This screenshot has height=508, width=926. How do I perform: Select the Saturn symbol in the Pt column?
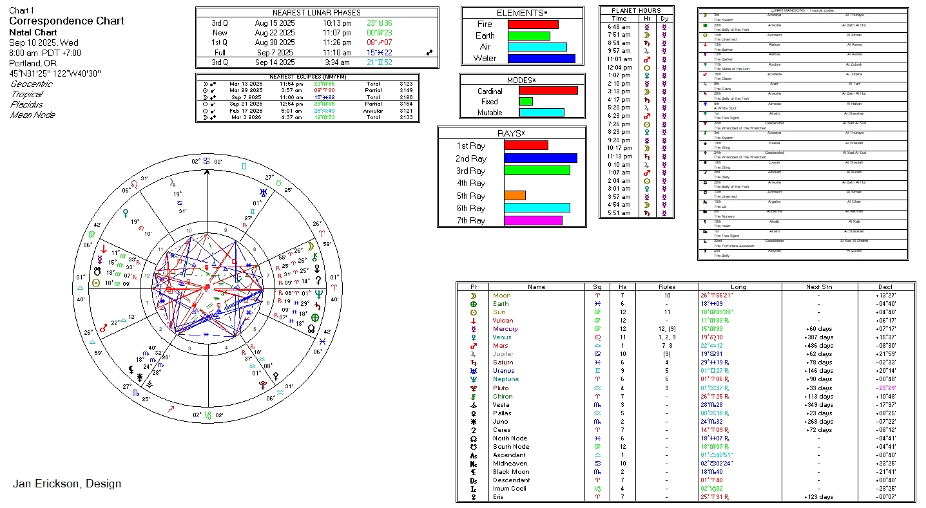[473, 362]
